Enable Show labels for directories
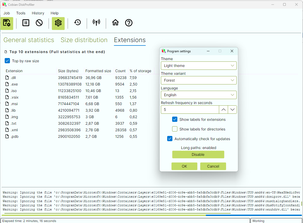The height and width of the screenshot is (223, 303). [x=175, y=129]
